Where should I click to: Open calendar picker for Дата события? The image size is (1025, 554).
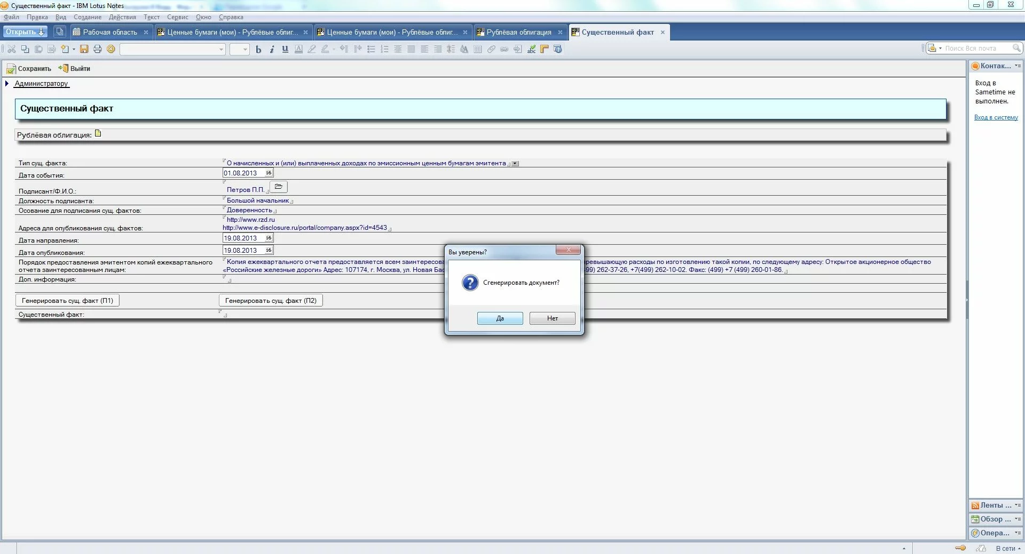[269, 173]
